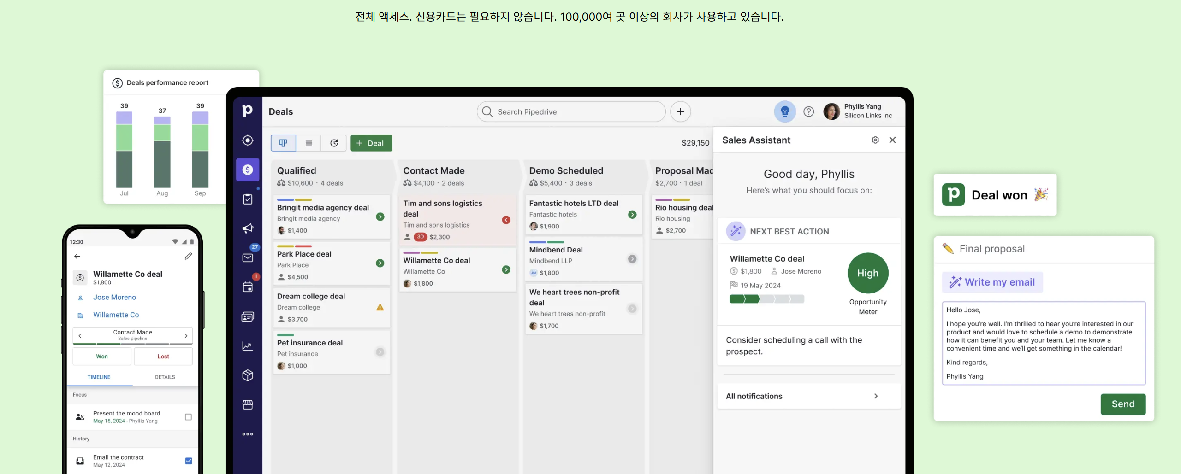Open the Willamette Co deal card in Contact Made
The width and height of the screenshot is (1181, 474).
(457, 270)
